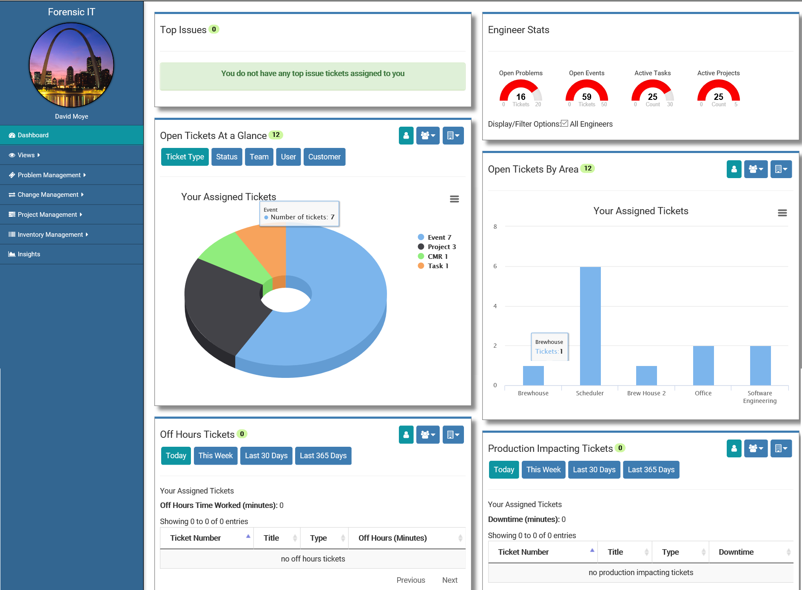Viewport: 802px width, 590px height.
Task: Click the orange Task color swatch in legend
Action: click(x=421, y=266)
